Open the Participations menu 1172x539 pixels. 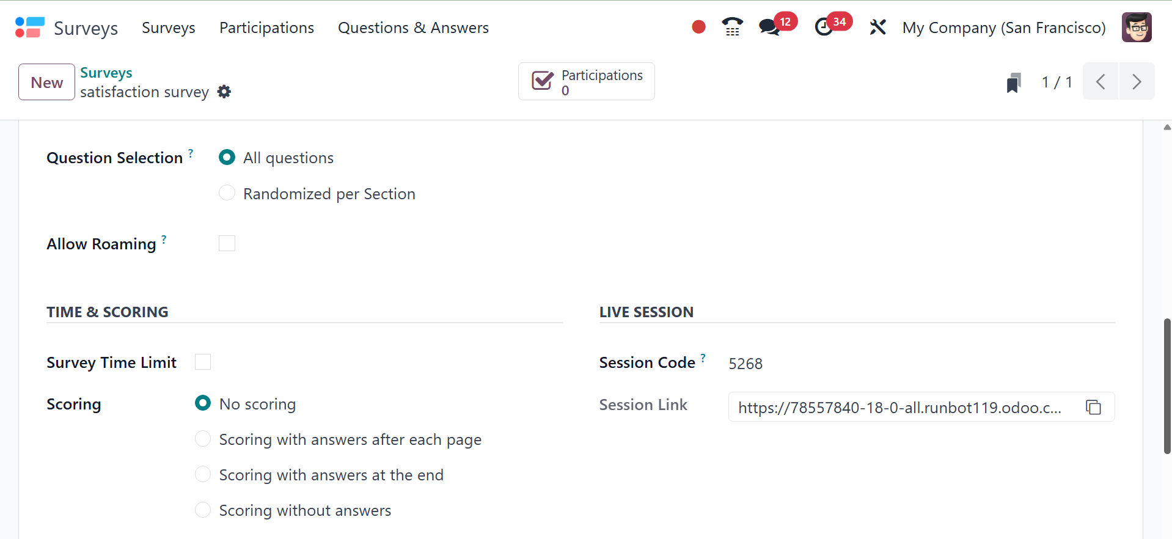pyautogui.click(x=266, y=28)
